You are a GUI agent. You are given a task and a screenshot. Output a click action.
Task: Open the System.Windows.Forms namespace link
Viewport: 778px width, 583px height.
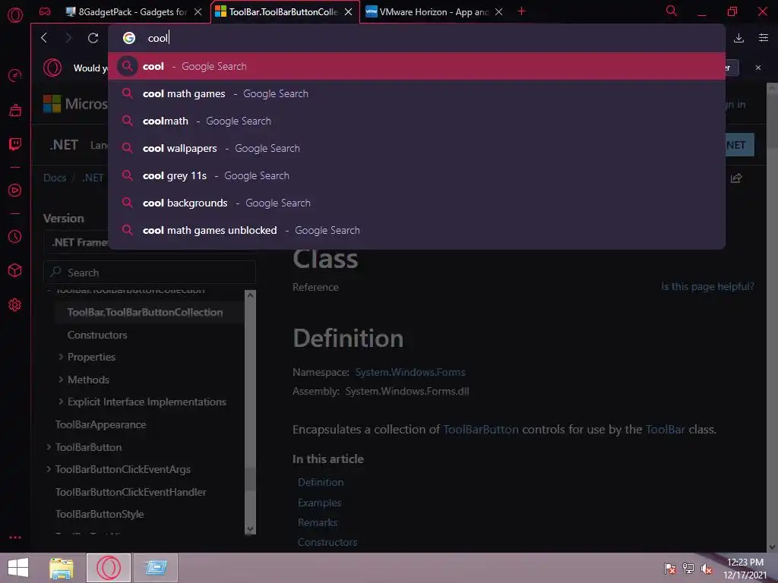tap(410, 372)
